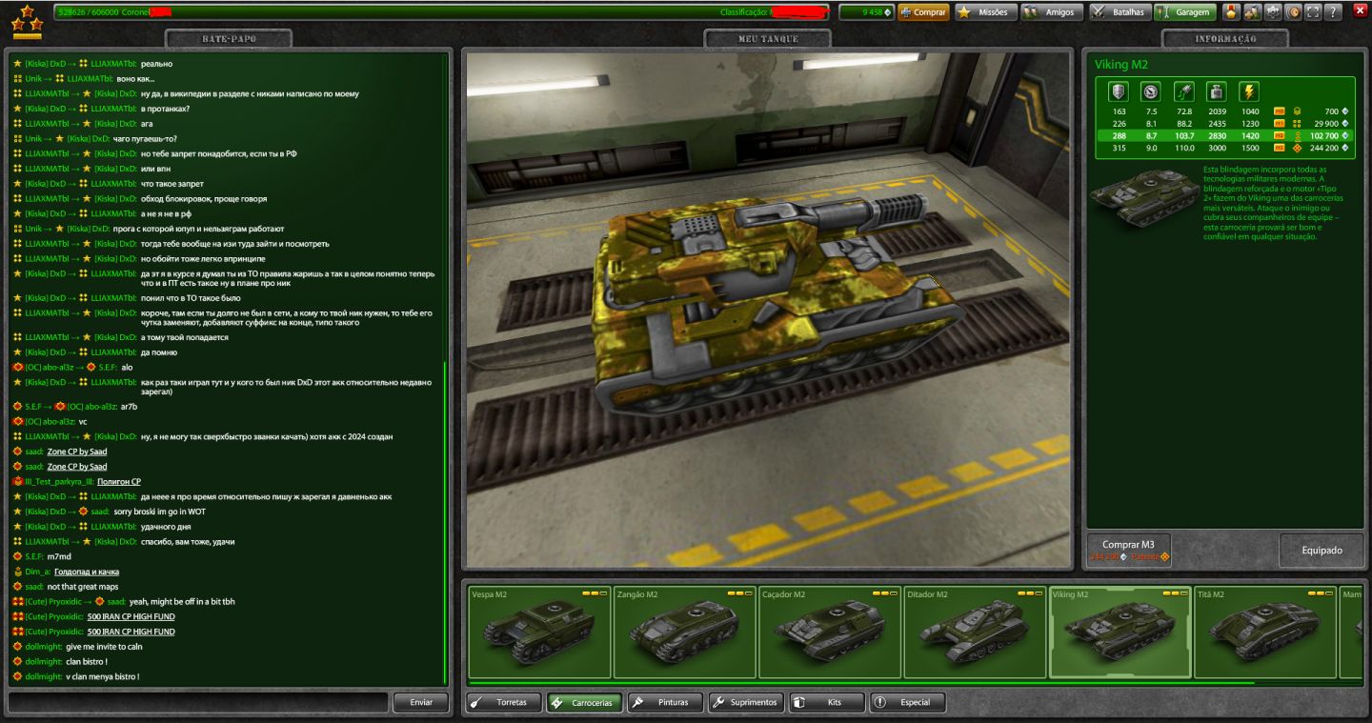Open the "Полигон CP" battle link
The height and width of the screenshot is (723, 1372).
(x=119, y=482)
